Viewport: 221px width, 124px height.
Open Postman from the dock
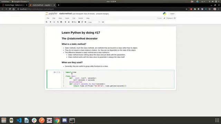coord(42,120)
